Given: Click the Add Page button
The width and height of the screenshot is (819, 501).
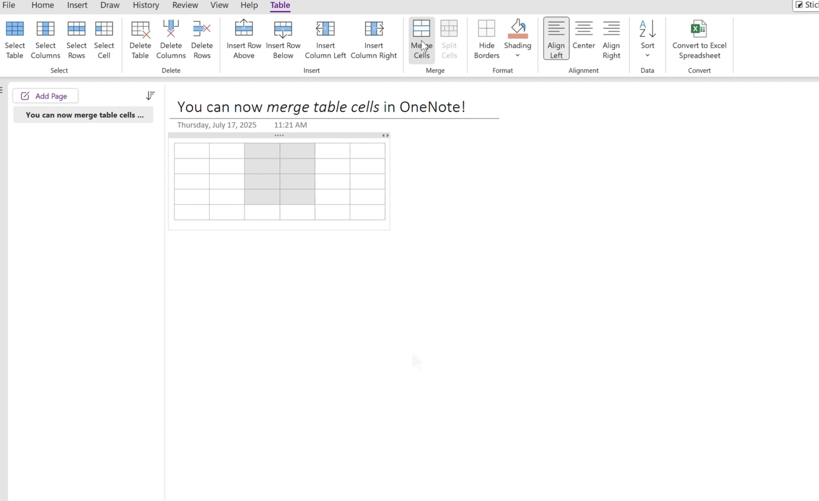Looking at the screenshot, I should 45,96.
